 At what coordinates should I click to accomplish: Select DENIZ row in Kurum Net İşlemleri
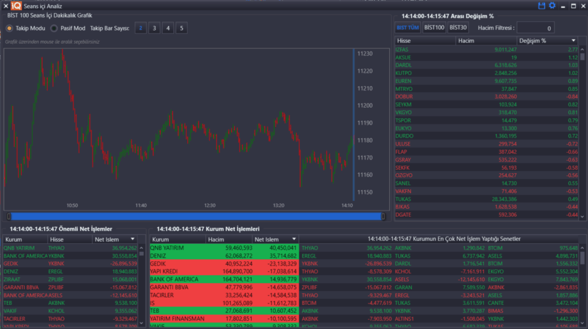pyautogui.click(x=225, y=256)
